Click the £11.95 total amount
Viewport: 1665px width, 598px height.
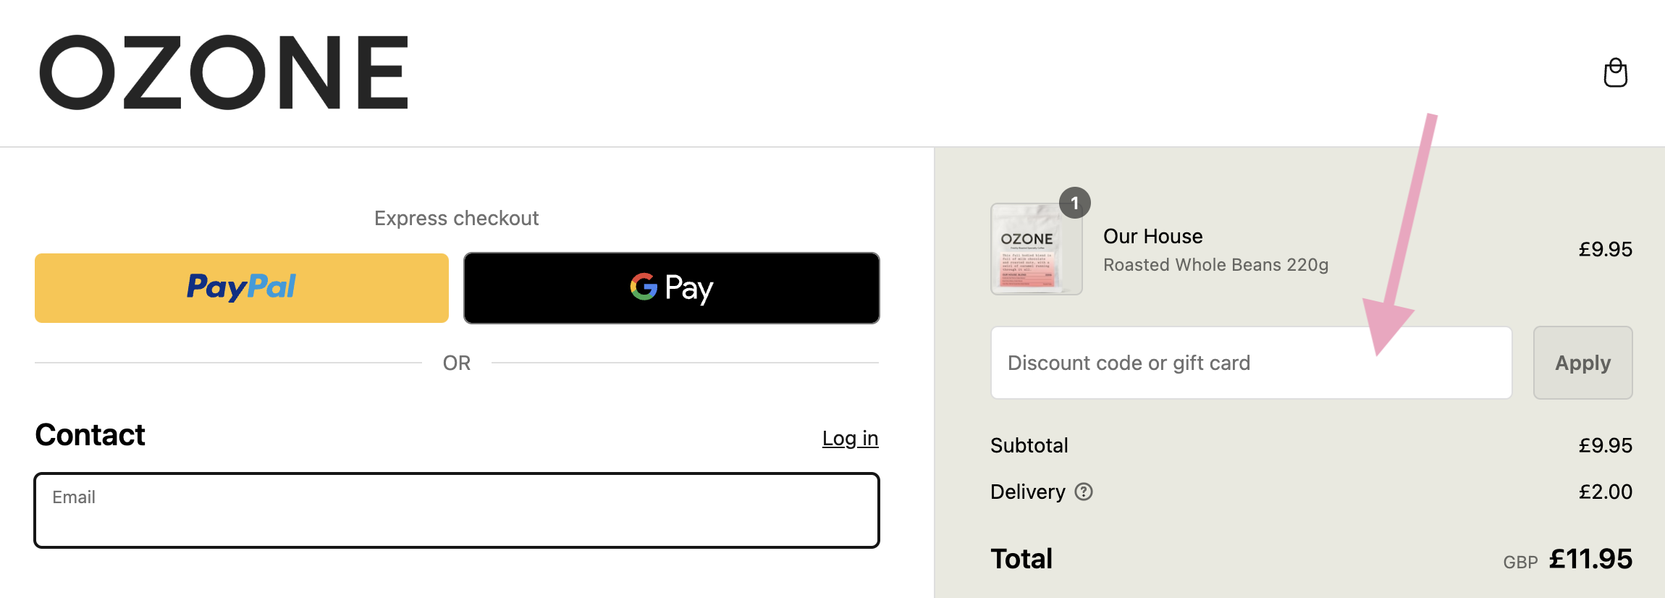pos(1590,559)
